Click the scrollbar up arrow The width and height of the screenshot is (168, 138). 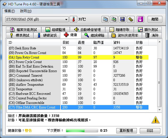(160, 42)
